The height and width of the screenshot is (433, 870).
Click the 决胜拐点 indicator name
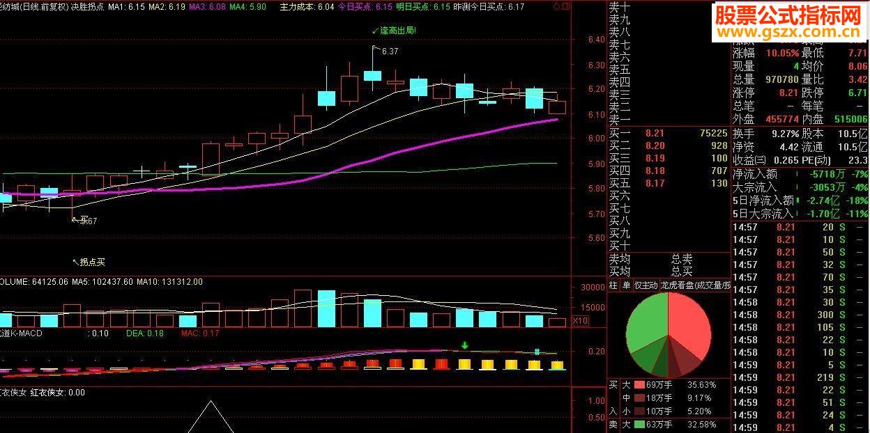point(87,6)
